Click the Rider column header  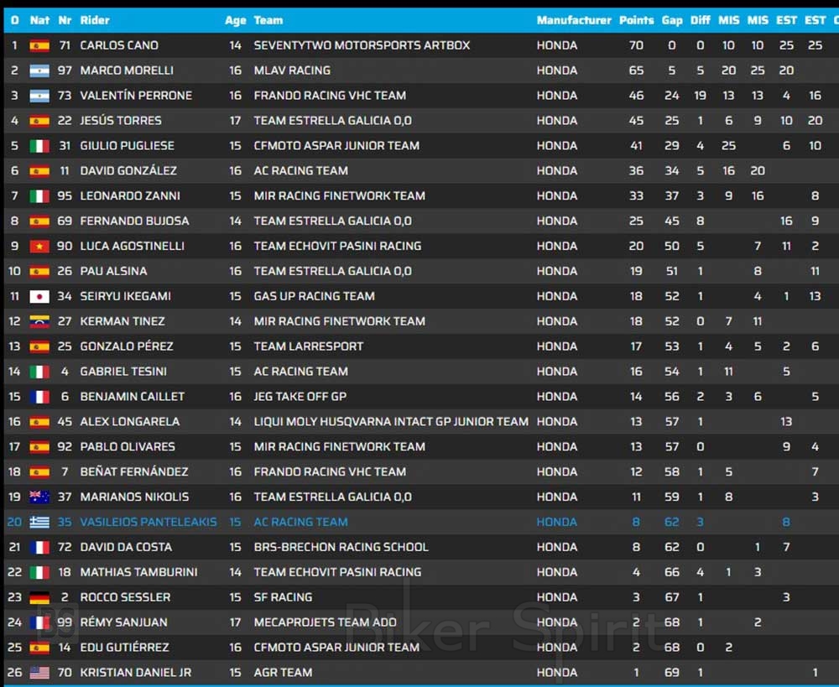(95, 20)
